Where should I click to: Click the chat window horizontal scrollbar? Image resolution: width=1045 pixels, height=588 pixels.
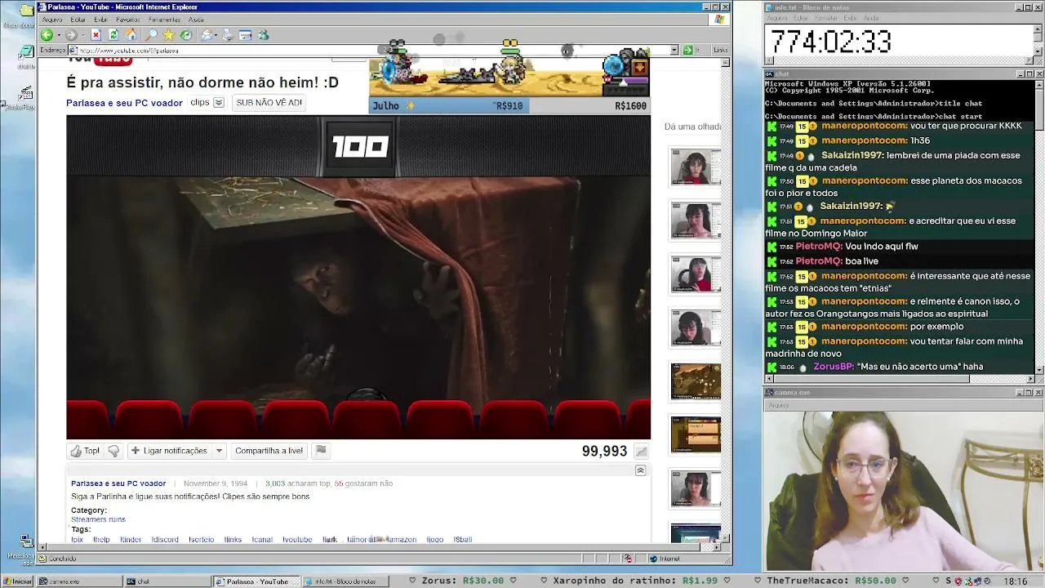click(x=900, y=379)
